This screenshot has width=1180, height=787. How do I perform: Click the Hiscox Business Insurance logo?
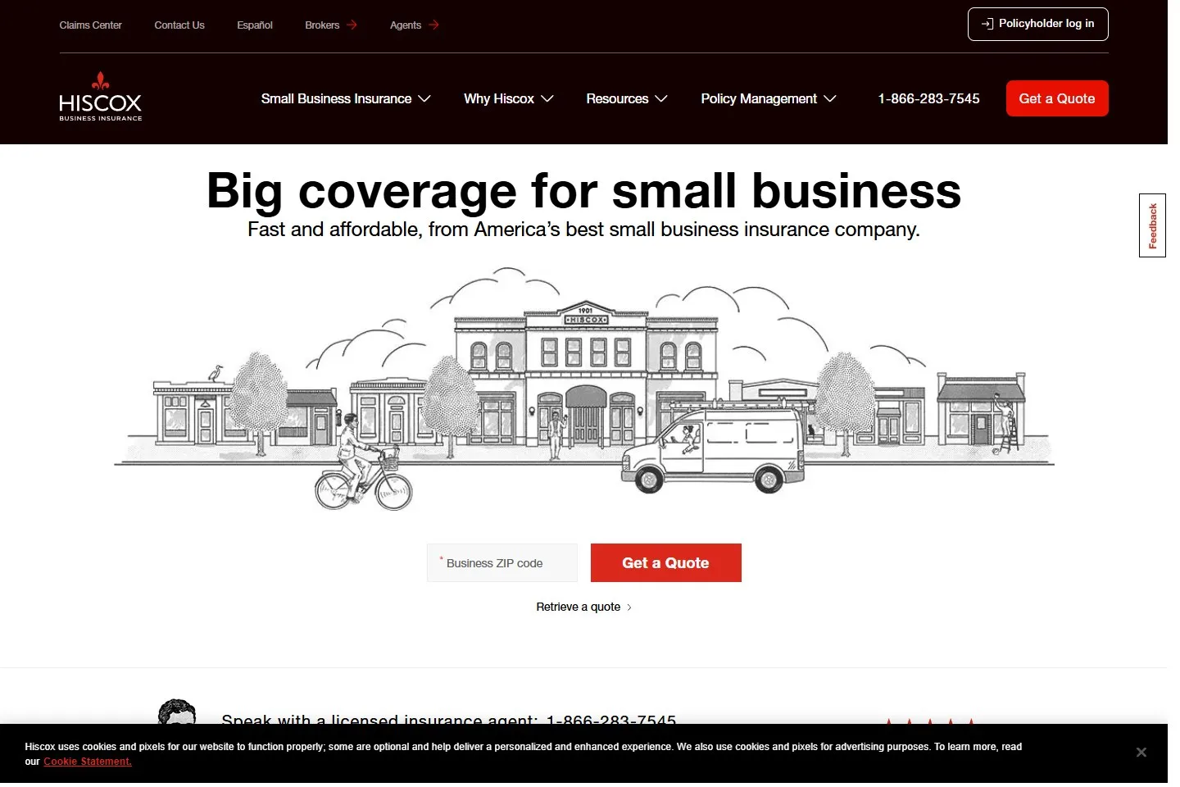pos(100,97)
